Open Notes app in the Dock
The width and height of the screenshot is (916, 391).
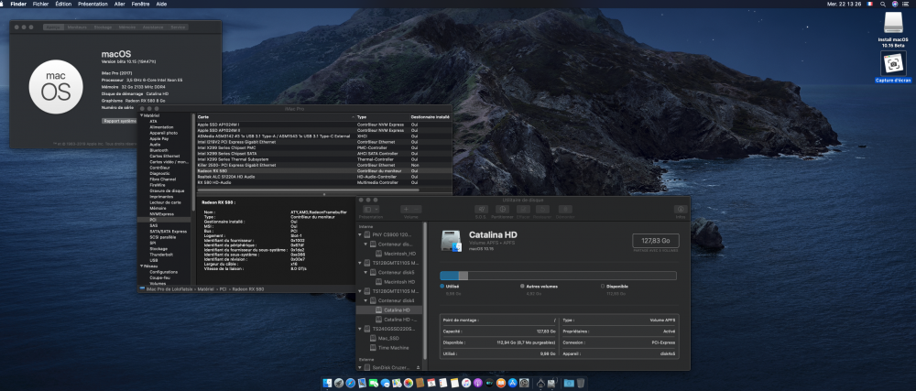[454, 383]
